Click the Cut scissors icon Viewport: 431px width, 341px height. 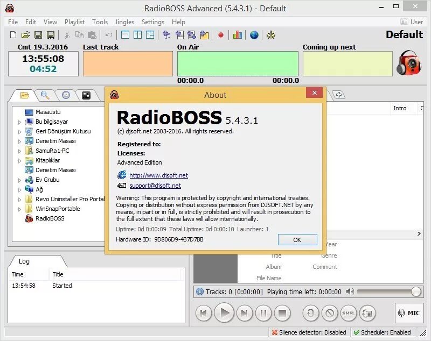[67, 35]
